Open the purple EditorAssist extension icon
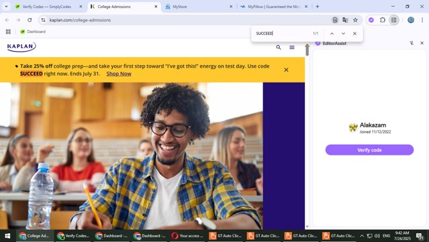Image resolution: width=429 pixels, height=242 pixels. [x=371, y=20]
